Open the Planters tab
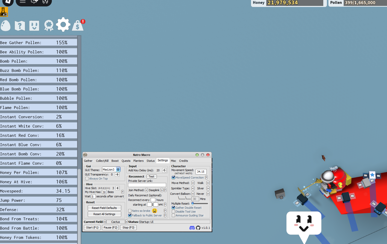 pyautogui.click(x=139, y=161)
